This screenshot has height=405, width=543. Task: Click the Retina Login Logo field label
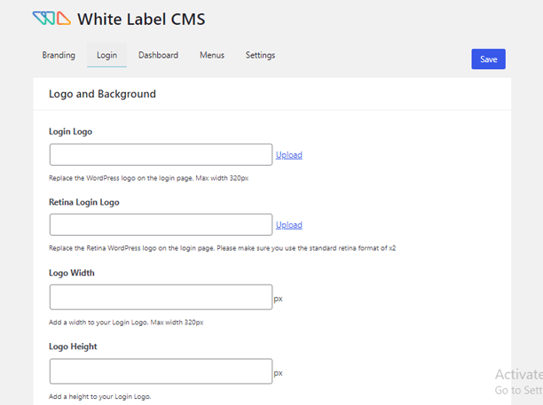tap(84, 202)
